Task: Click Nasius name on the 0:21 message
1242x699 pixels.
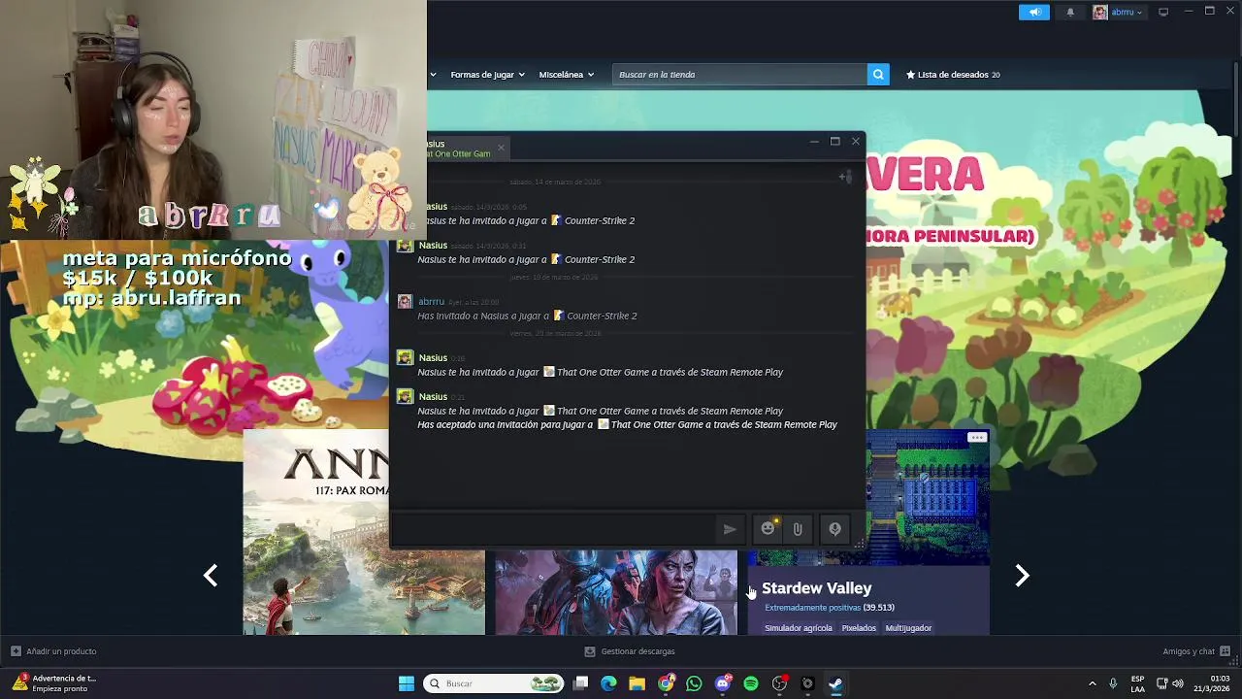Action: 433,396
